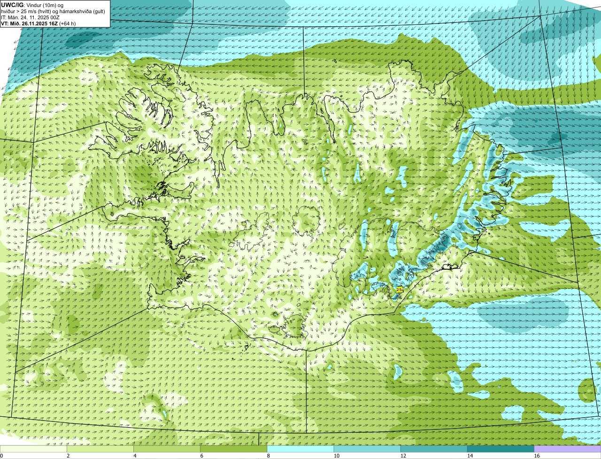
Task: Click the title line 'UWC/IG: Vindur (10m) og'
Action: (x=32, y=5)
